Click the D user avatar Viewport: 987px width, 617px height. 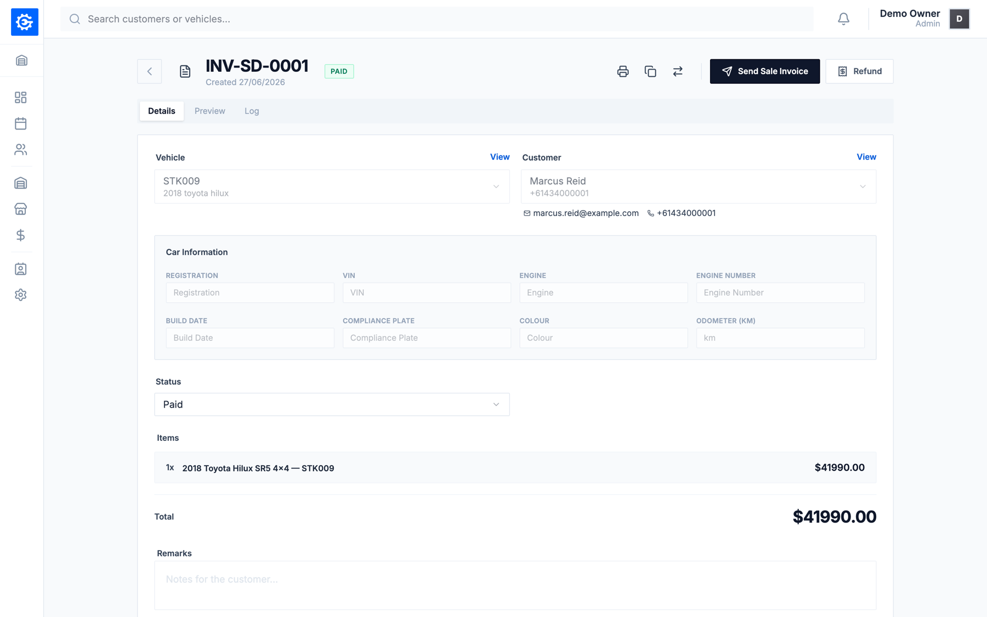959,19
